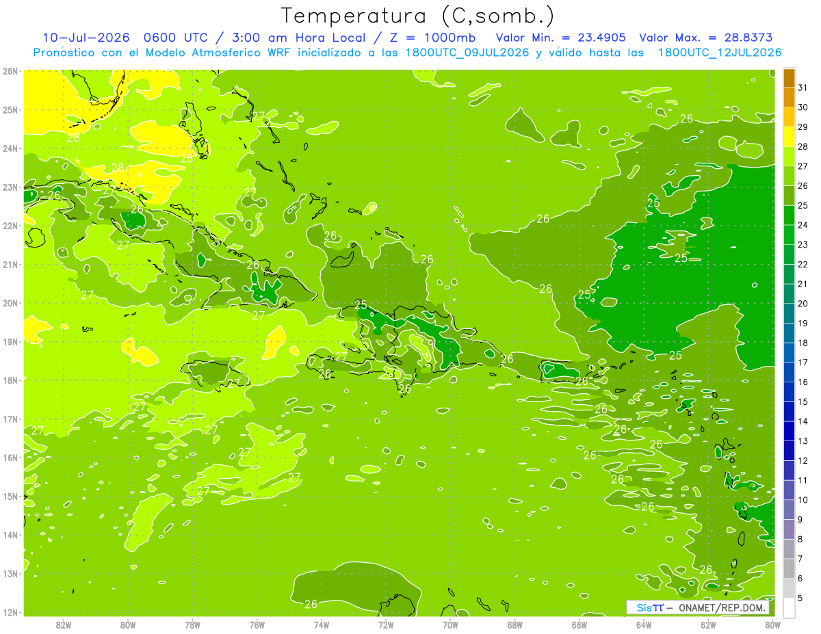
Task: Select the init time '1800UTC_09JUL2026'
Action: pyautogui.click(x=467, y=52)
